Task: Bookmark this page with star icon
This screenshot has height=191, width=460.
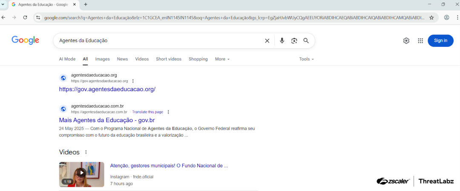Action: coord(431,17)
